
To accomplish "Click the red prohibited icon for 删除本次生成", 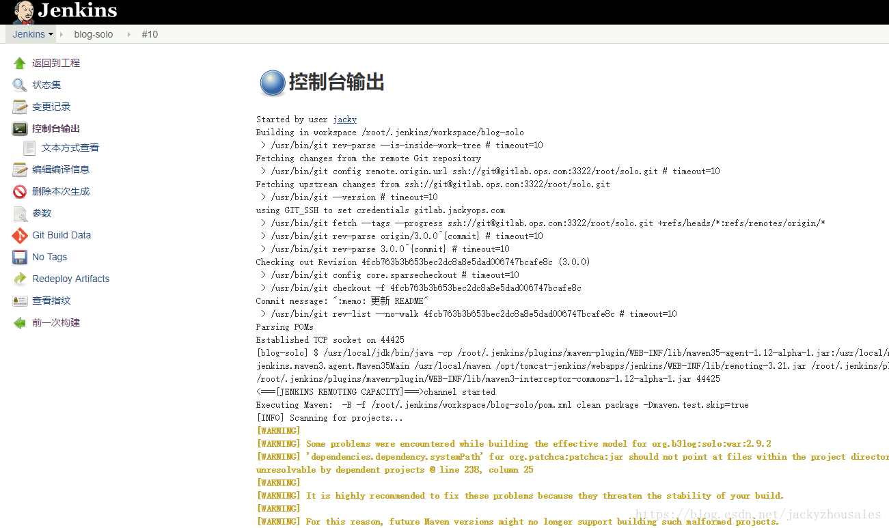I will 20,191.
